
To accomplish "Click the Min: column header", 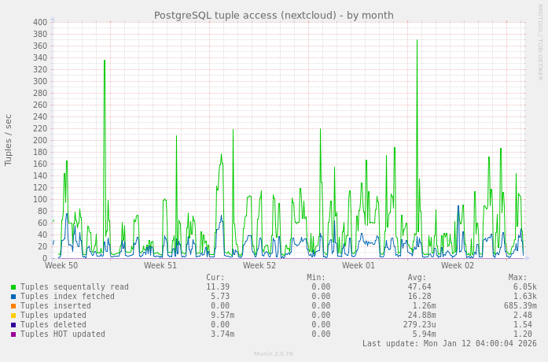I will (316, 277).
